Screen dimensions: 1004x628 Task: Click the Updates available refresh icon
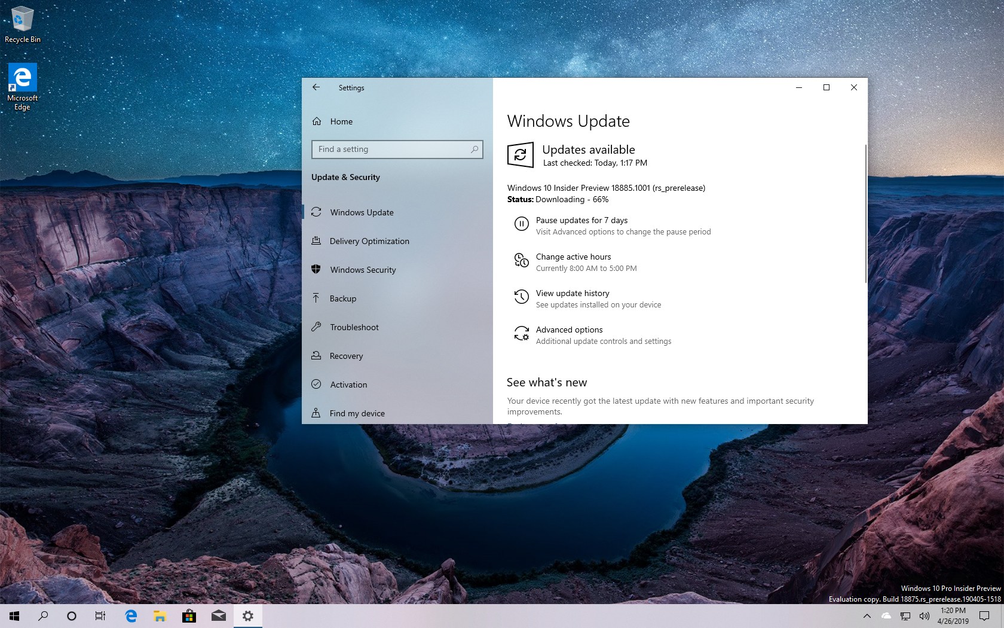(521, 155)
